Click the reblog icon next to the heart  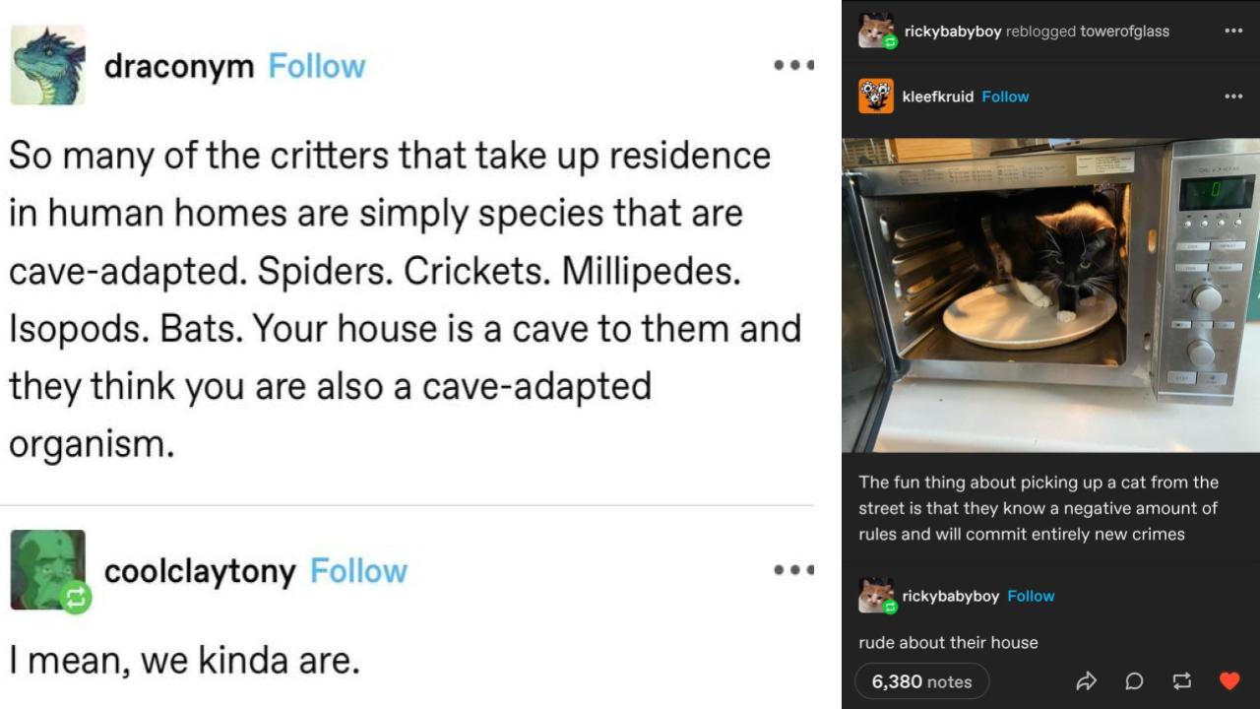click(1180, 680)
